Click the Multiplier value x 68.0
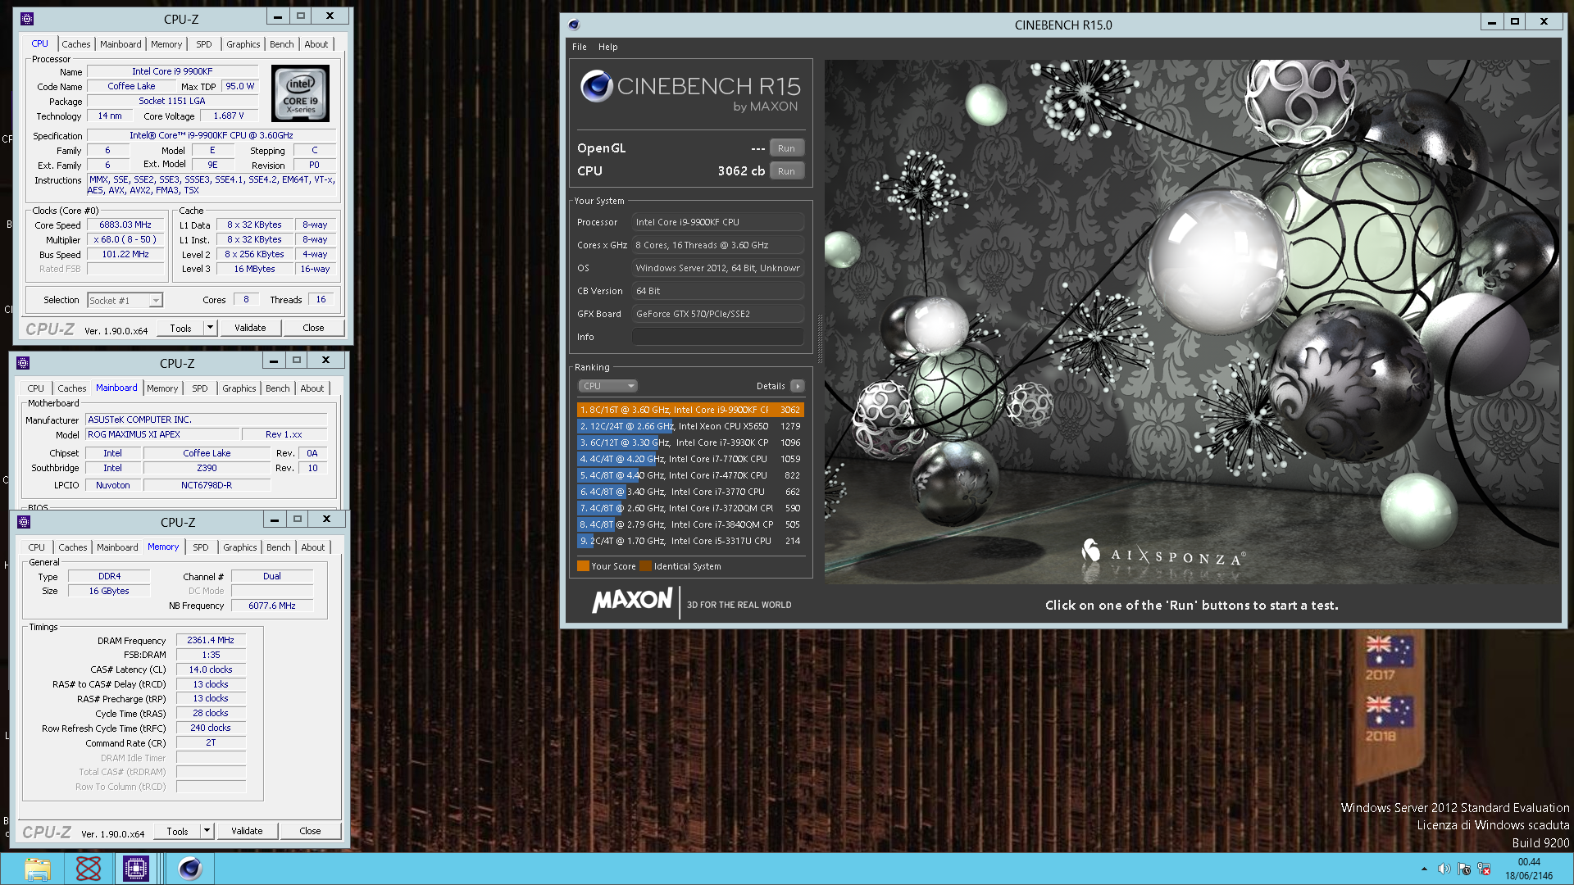Image resolution: width=1574 pixels, height=885 pixels. (125, 239)
